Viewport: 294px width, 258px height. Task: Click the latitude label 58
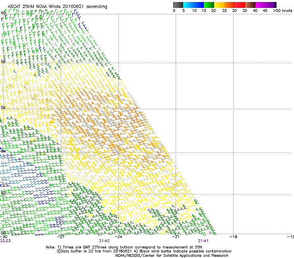(x=3, y=62)
